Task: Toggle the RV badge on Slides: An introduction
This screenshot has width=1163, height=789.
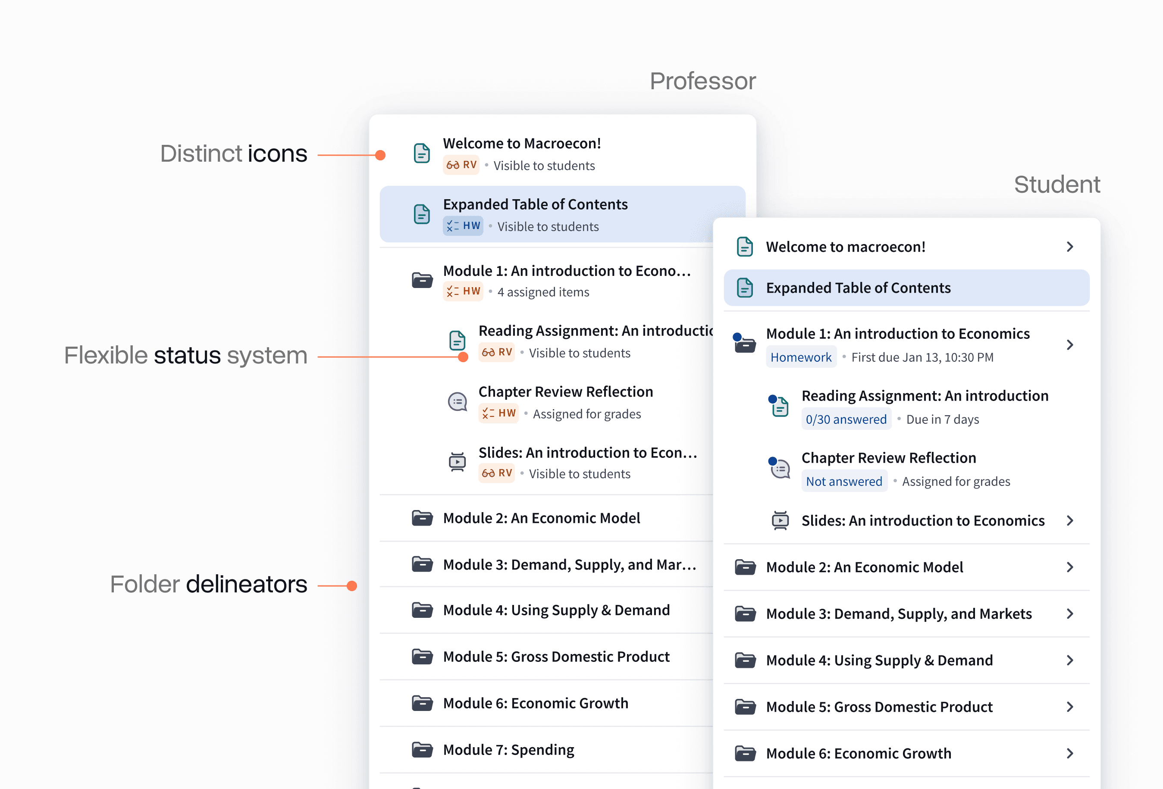Action: click(x=496, y=473)
